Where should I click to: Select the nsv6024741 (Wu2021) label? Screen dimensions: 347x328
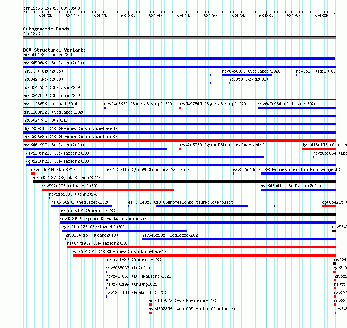(46, 120)
